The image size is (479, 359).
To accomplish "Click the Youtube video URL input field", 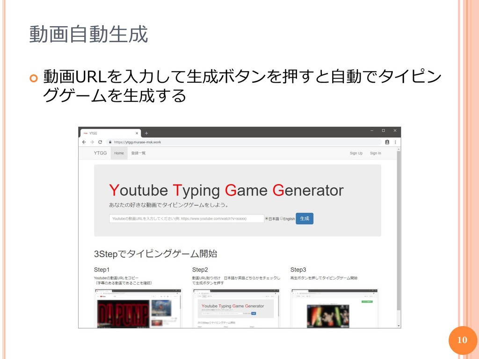I will point(186,219).
